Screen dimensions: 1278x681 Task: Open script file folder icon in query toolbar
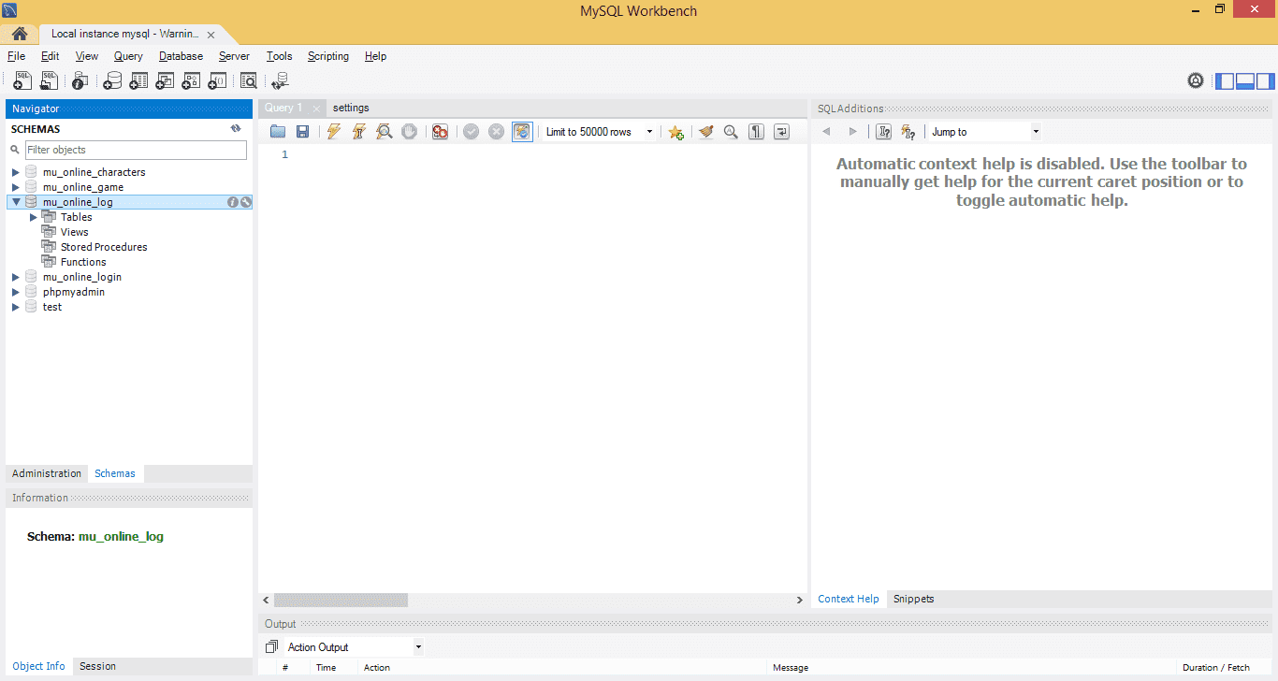[278, 132]
